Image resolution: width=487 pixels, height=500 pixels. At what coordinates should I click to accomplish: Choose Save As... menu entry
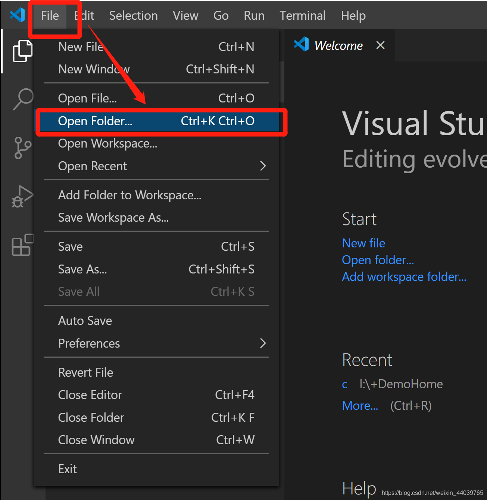coord(156,269)
